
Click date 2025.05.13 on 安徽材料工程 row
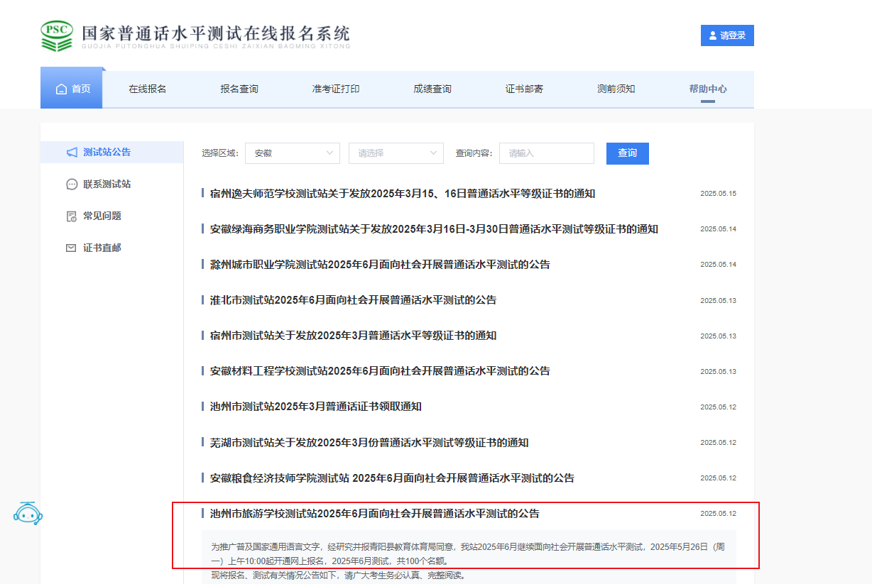pyautogui.click(x=718, y=372)
